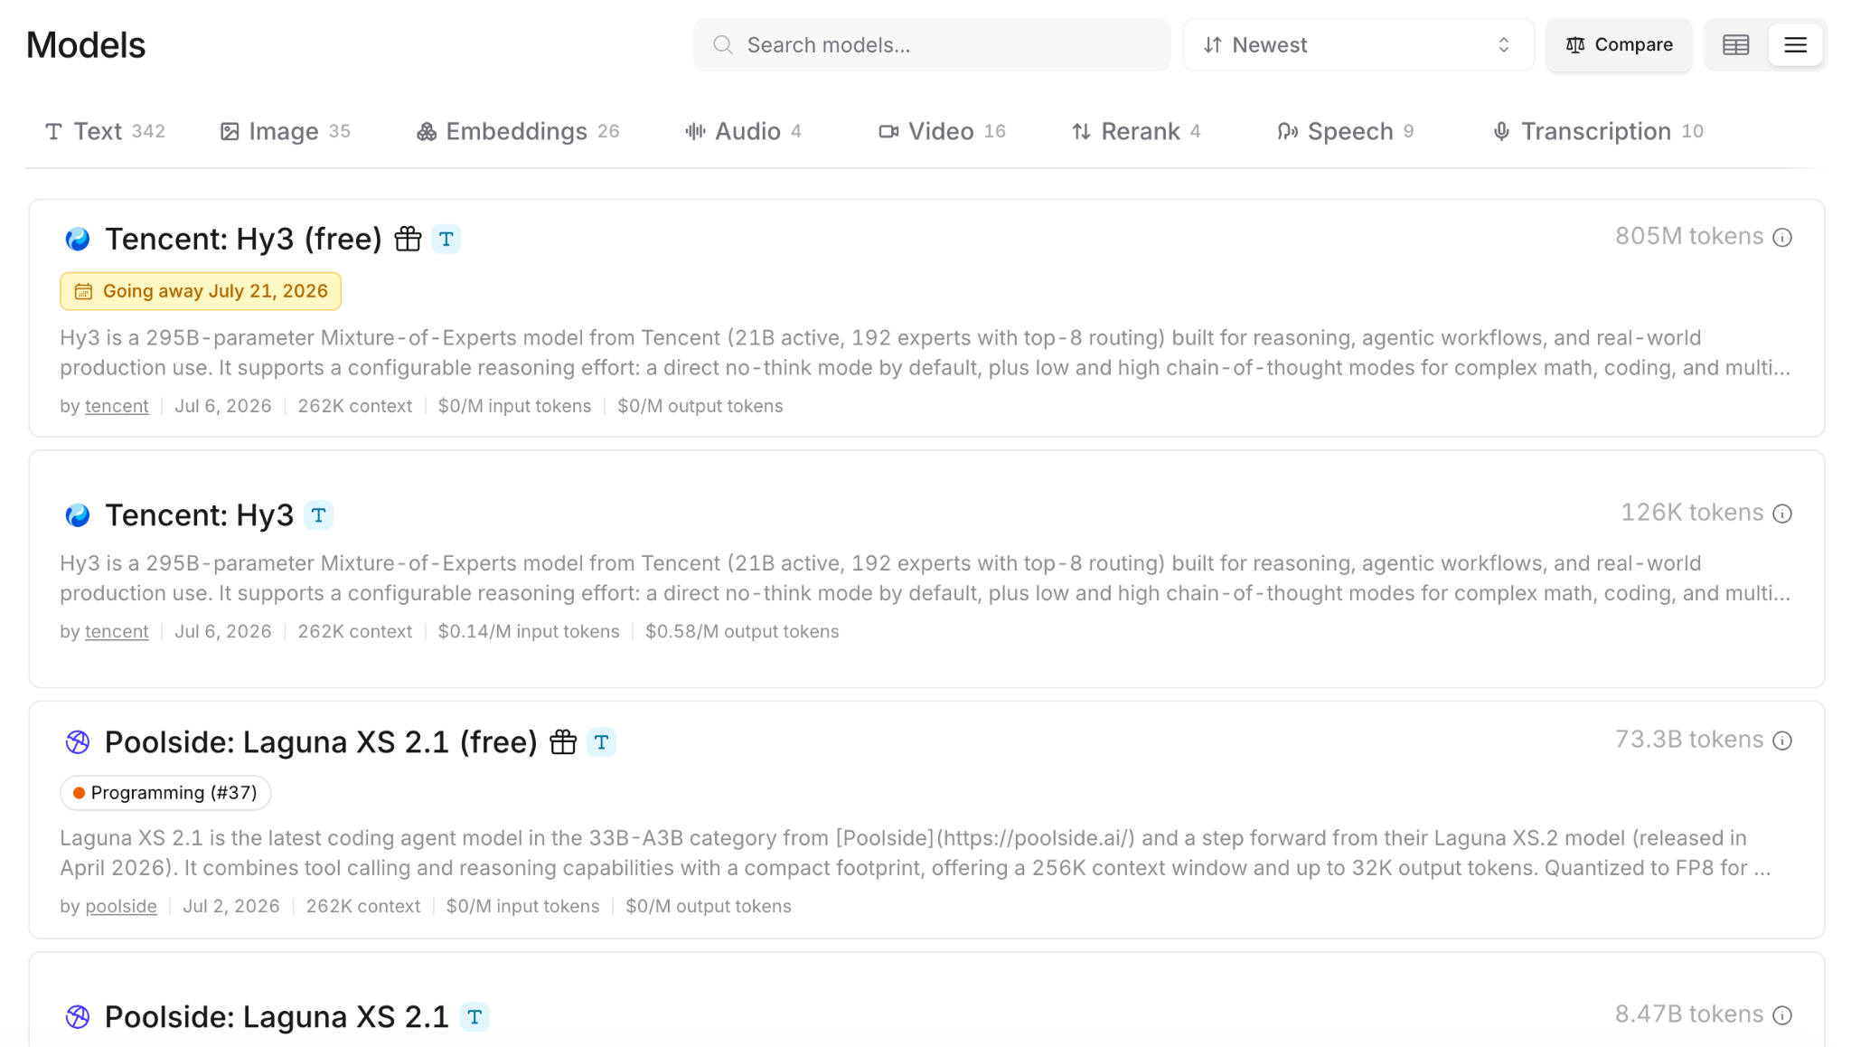Screen dimensions: 1851x1047
Task: Click text badge on Laguna XS 2.1 (free)
Action: 601,741
